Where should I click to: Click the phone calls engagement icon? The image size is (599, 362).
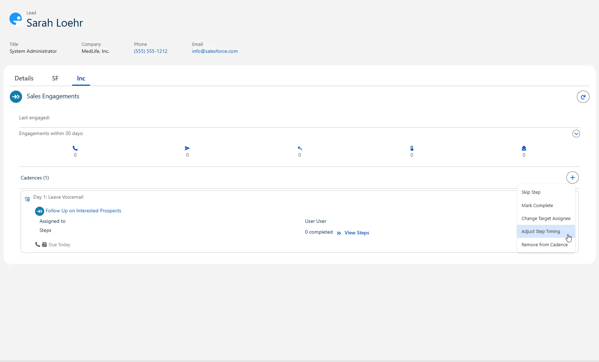pyautogui.click(x=75, y=148)
